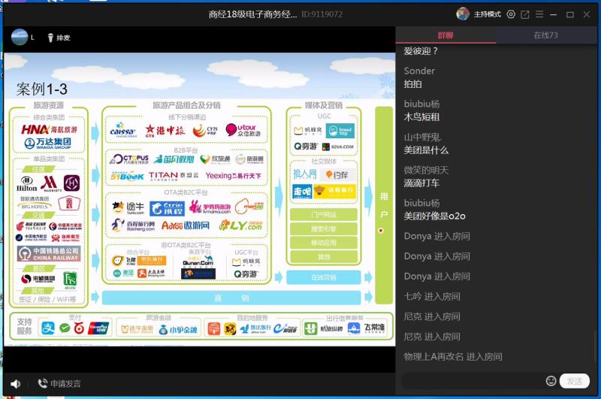Click into the chat message input field

(473, 381)
